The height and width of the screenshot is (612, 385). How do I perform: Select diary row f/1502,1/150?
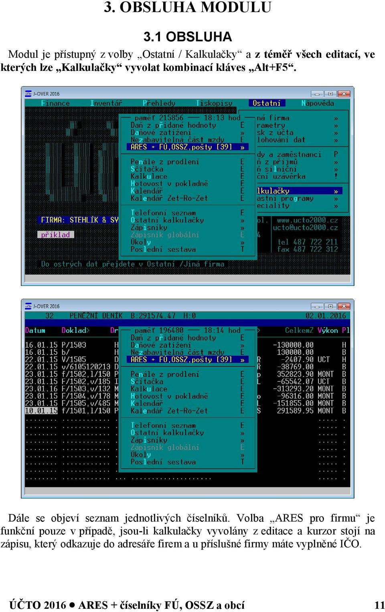pos(86,374)
